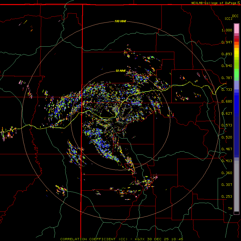Click the DCC product label
This screenshot has width=241, height=241.
[x=235, y=16]
